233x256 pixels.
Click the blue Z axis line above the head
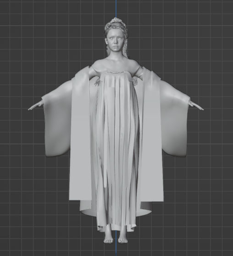pyautogui.click(x=116, y=8)
